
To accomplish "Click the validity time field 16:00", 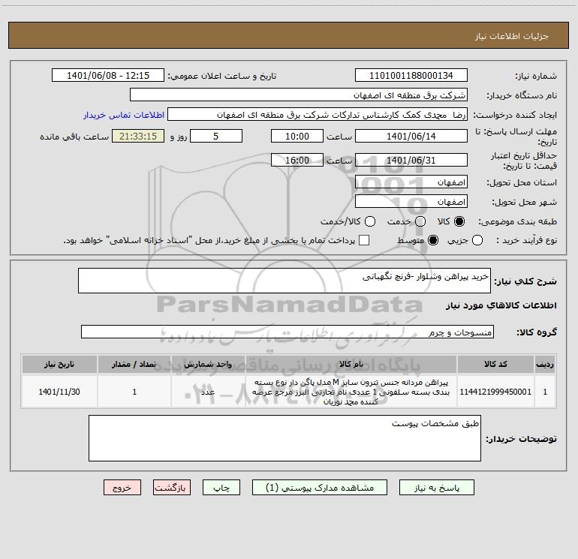I will point(297,160).
